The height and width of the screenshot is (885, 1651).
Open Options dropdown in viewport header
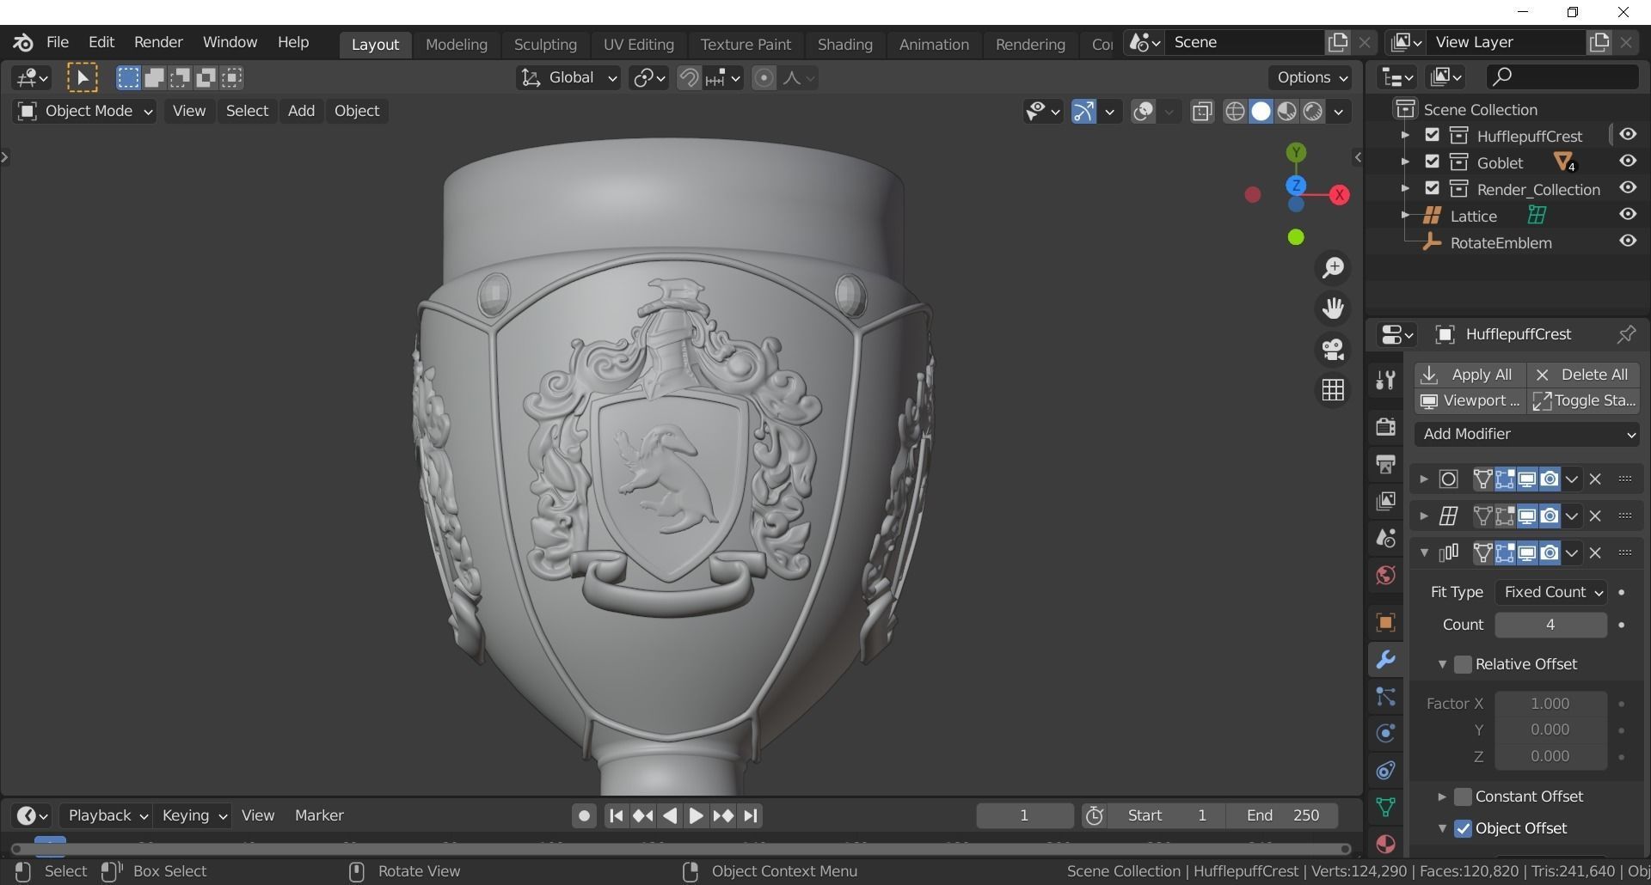1310,78
